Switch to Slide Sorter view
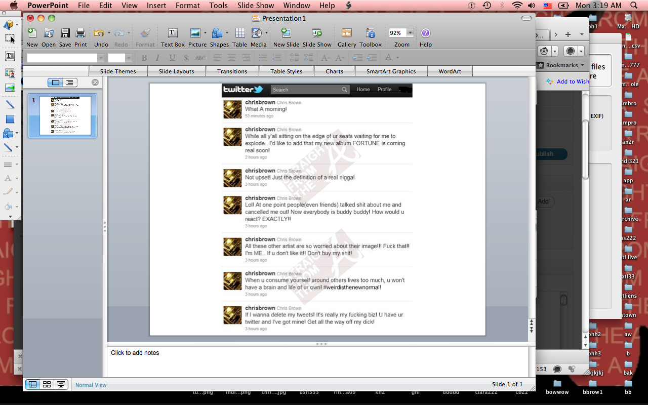This screenshot has width=648, height=405. (47, 385)
